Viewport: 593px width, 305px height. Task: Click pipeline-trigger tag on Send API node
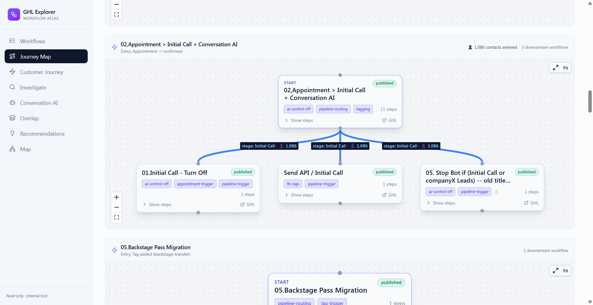click(322, 184)
